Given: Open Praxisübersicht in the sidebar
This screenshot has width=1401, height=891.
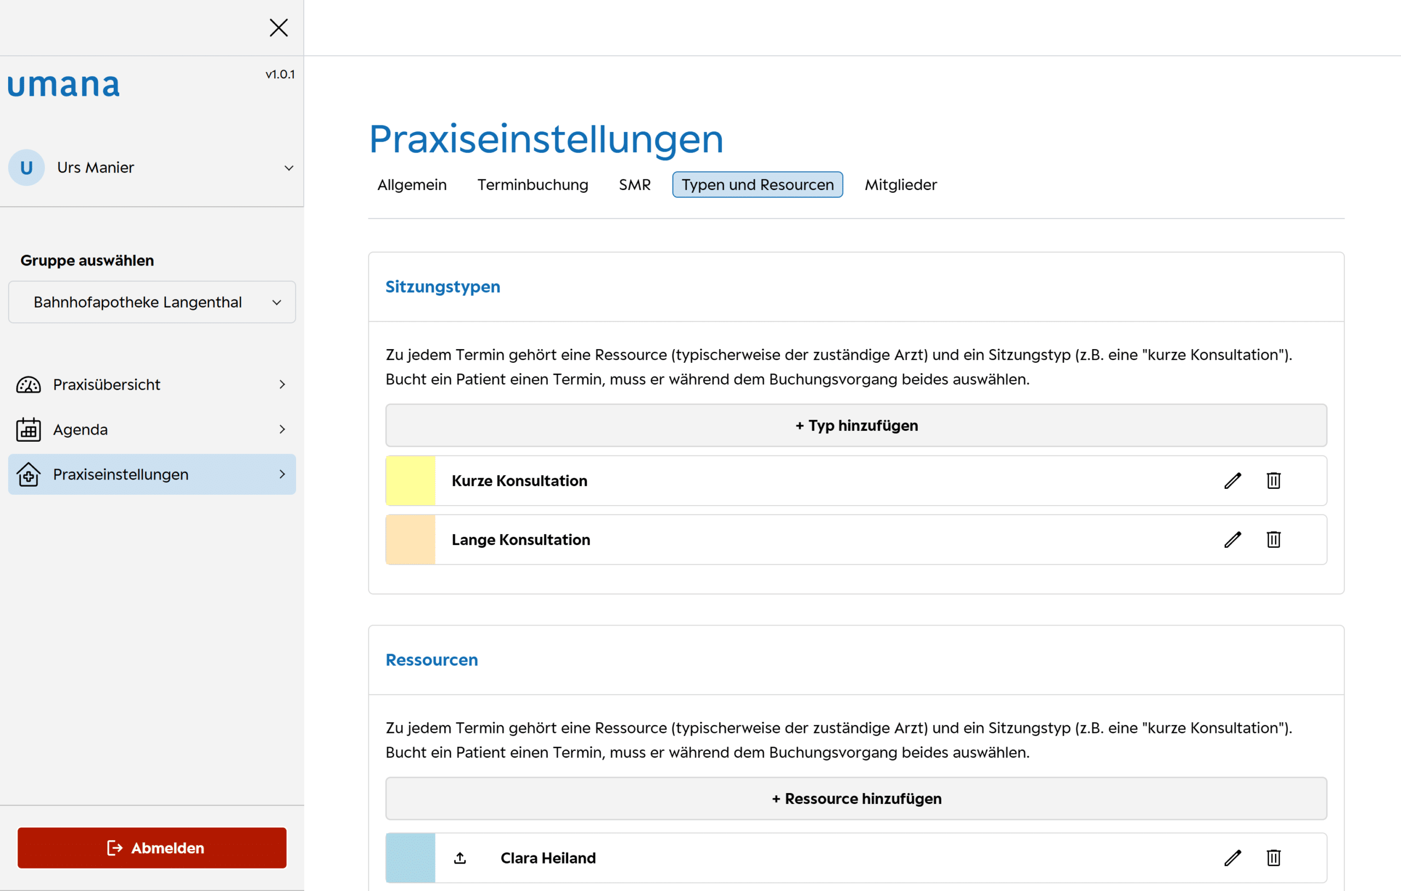Looking at the screenshot, I should (152, 385).
